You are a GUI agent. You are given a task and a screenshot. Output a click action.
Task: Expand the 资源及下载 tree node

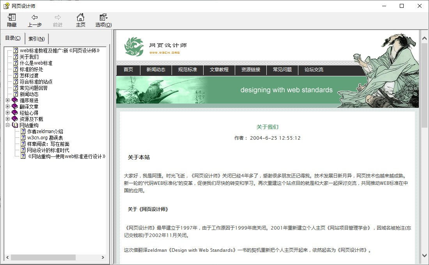8,119
